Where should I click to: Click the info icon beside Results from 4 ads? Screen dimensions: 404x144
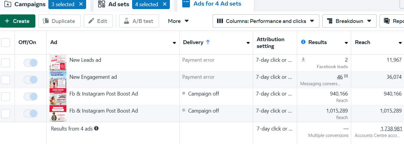click(96, 128)
